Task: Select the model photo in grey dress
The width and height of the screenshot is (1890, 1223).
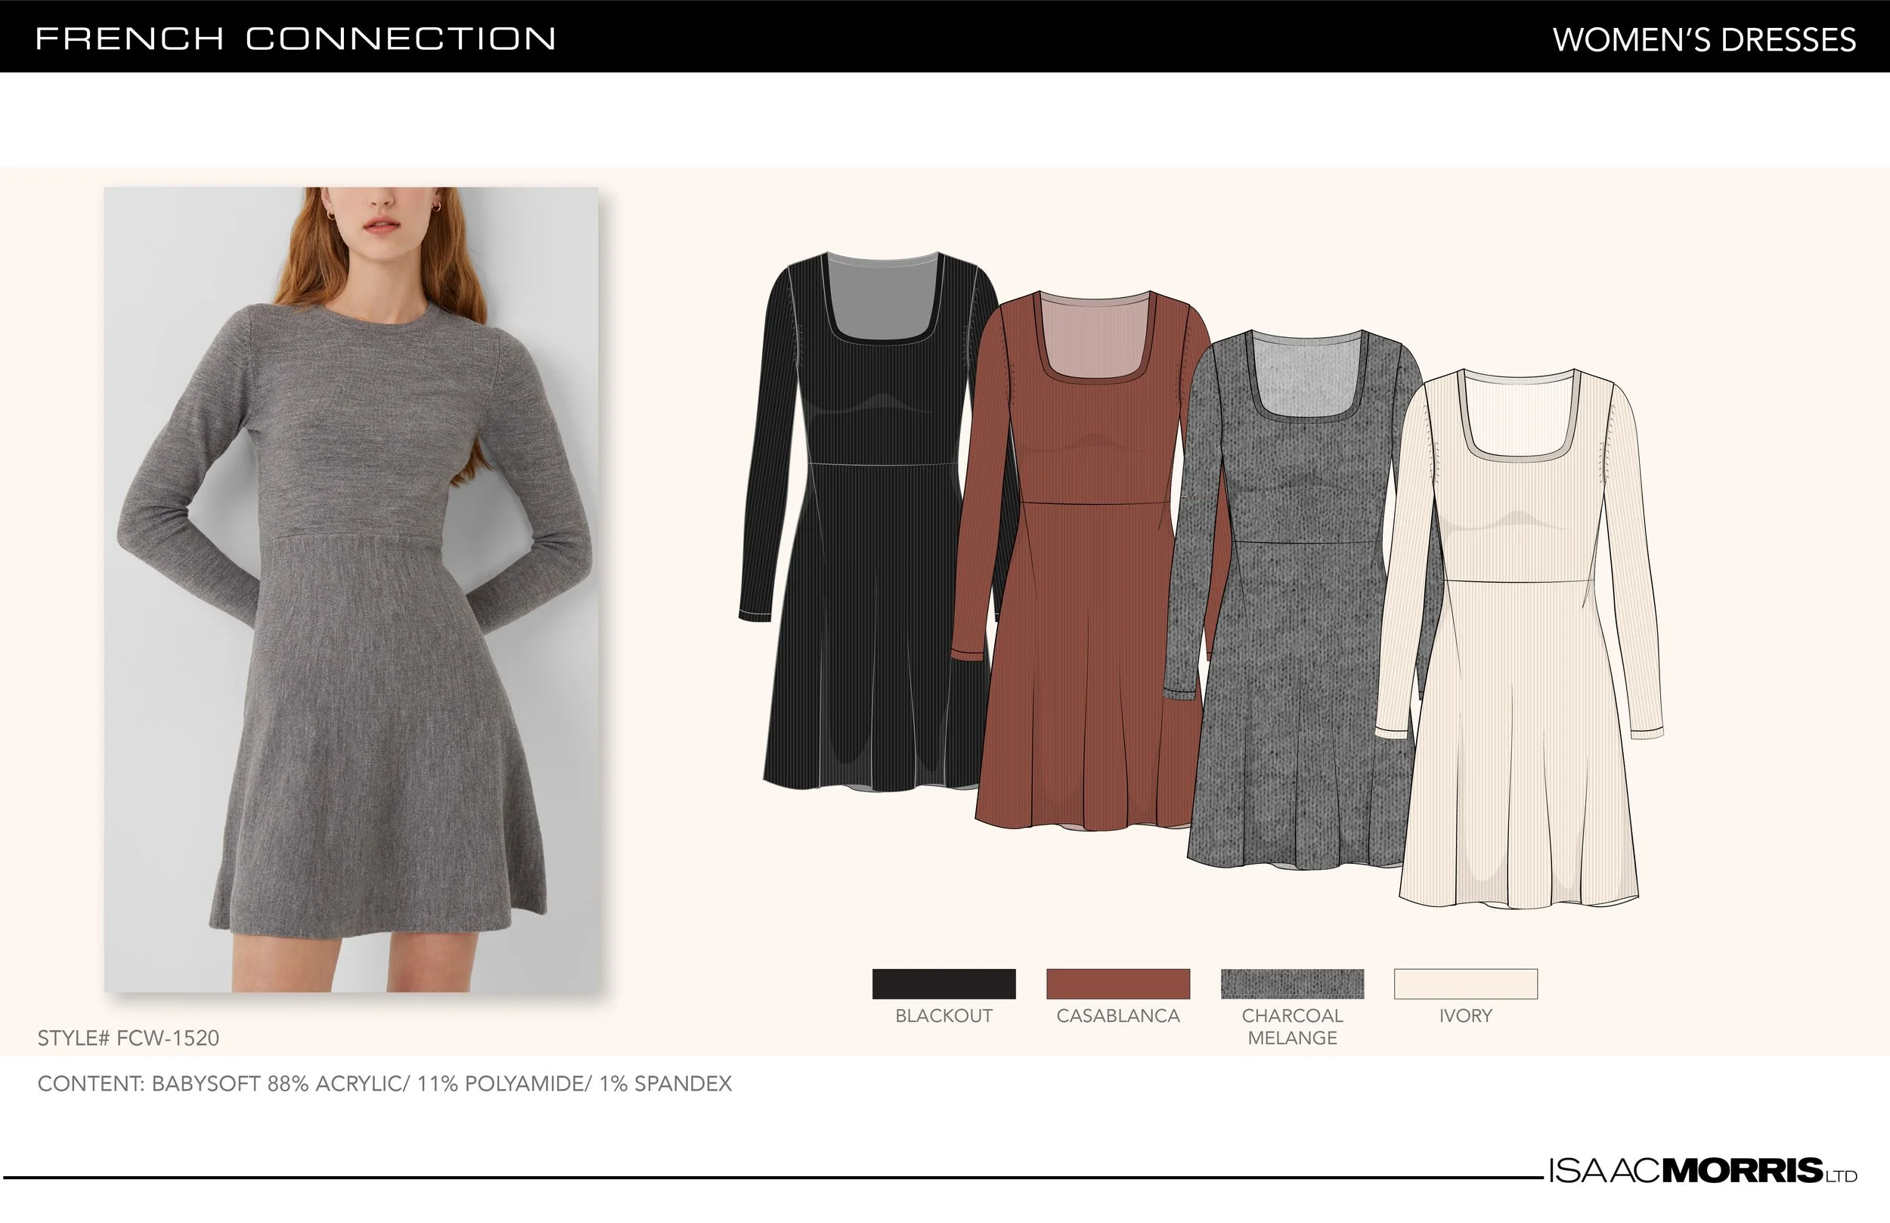Action: pyautogui.click(x=351, y=590)
